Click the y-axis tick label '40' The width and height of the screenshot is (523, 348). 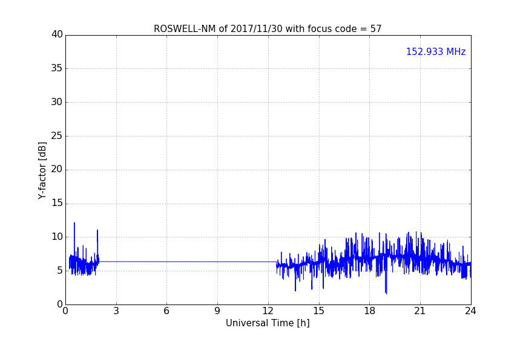pyautogui.click(x=57, y=34)
